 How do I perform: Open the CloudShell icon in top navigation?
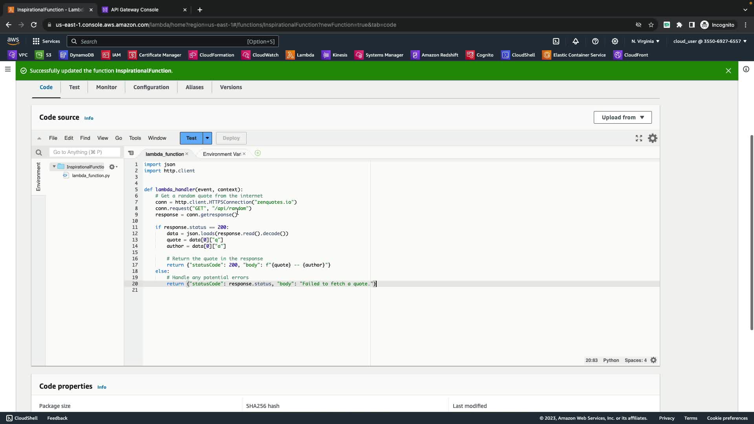tap(556, 41)
